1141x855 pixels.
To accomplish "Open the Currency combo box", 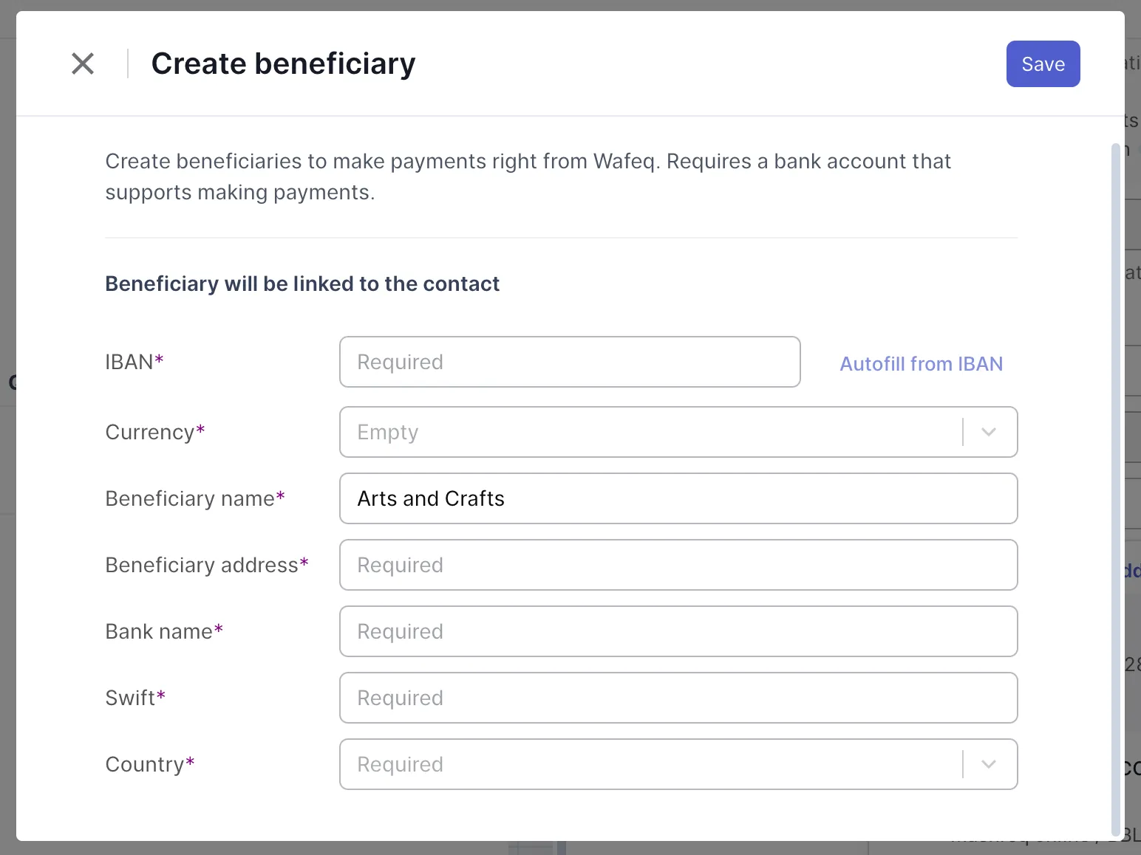I will click(x=650, y=432).
